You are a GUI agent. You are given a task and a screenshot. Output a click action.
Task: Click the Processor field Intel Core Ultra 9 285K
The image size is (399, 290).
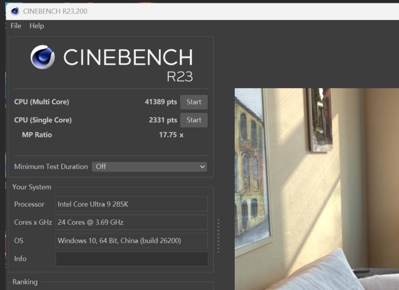132,204
